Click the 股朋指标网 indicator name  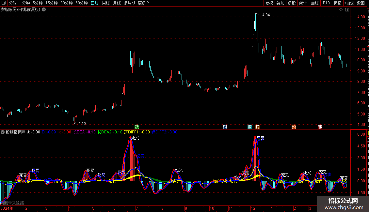tap(16, 132)
